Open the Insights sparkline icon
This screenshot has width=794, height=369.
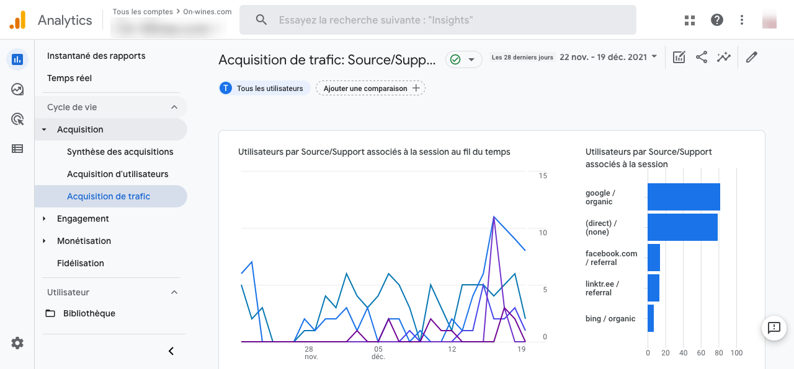[724, 58]
